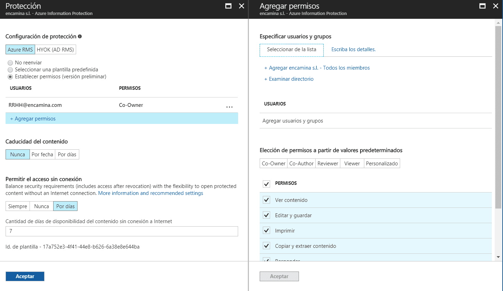
Task: Click the offline days number input field
Action: [x=122, y=231]
